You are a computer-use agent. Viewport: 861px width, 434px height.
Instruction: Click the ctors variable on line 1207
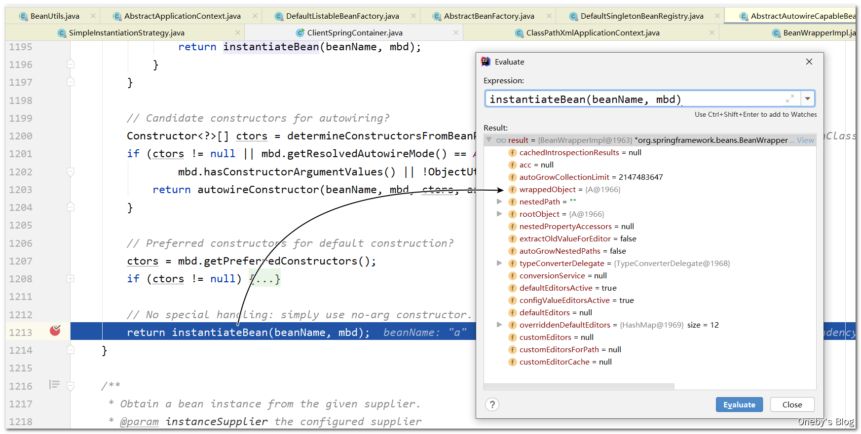(x=143, y=261)
